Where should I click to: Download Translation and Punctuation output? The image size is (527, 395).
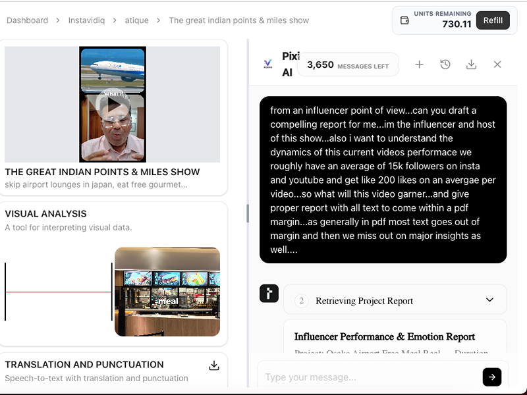(x=213, y=365)
